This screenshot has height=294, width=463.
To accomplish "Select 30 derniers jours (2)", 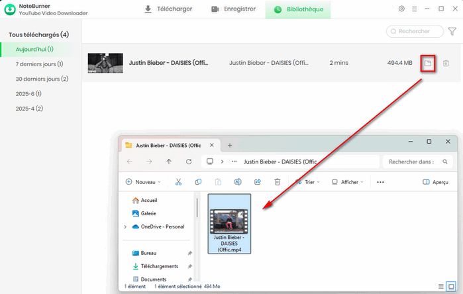I will tap(42, 79).
